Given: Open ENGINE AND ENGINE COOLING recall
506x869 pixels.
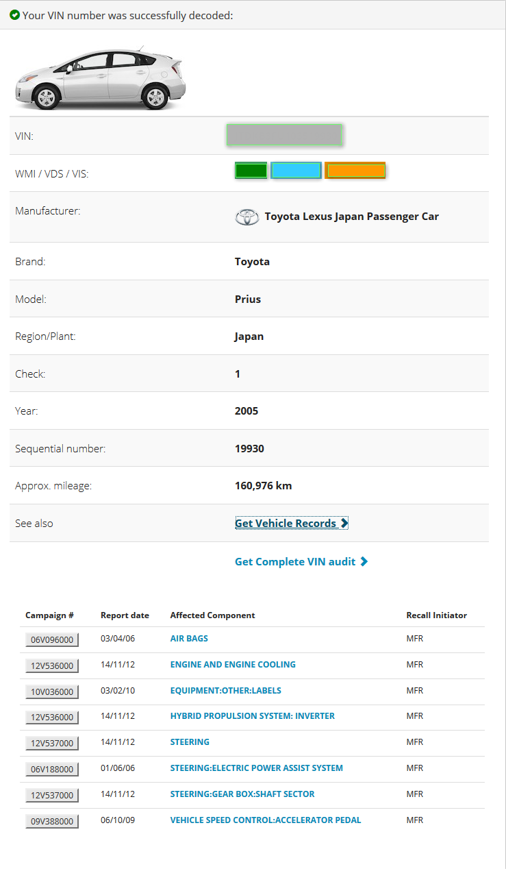Looking at the screenshot, I should tap(233, 665).
